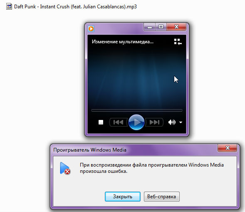Click the error message text in dialog

[152, 168]
